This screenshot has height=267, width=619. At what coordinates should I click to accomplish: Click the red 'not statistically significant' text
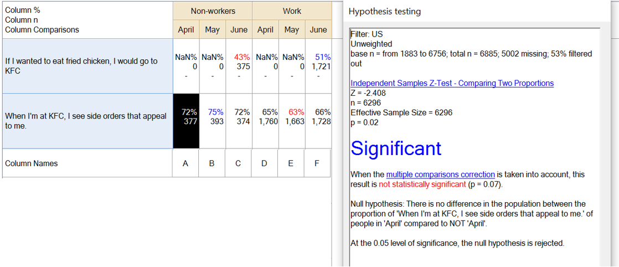pyautogui.click(x=422, y=184)
